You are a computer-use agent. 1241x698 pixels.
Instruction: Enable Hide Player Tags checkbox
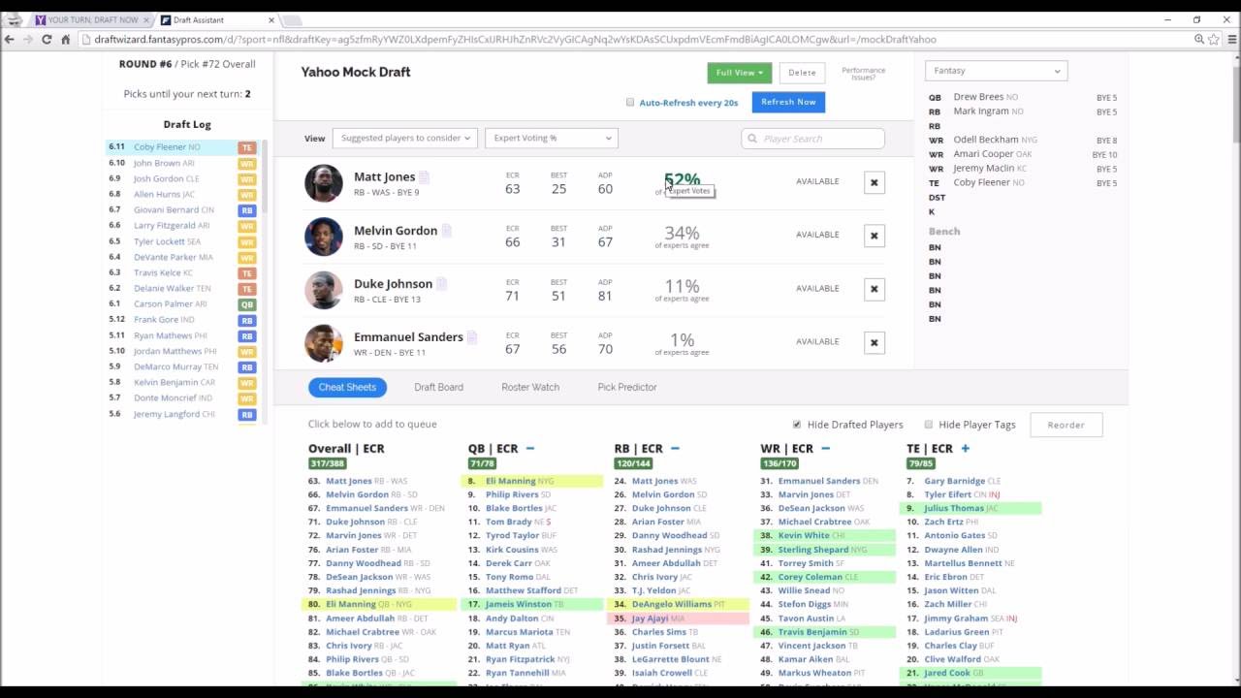pyautogui.click(x=928, y=425)
